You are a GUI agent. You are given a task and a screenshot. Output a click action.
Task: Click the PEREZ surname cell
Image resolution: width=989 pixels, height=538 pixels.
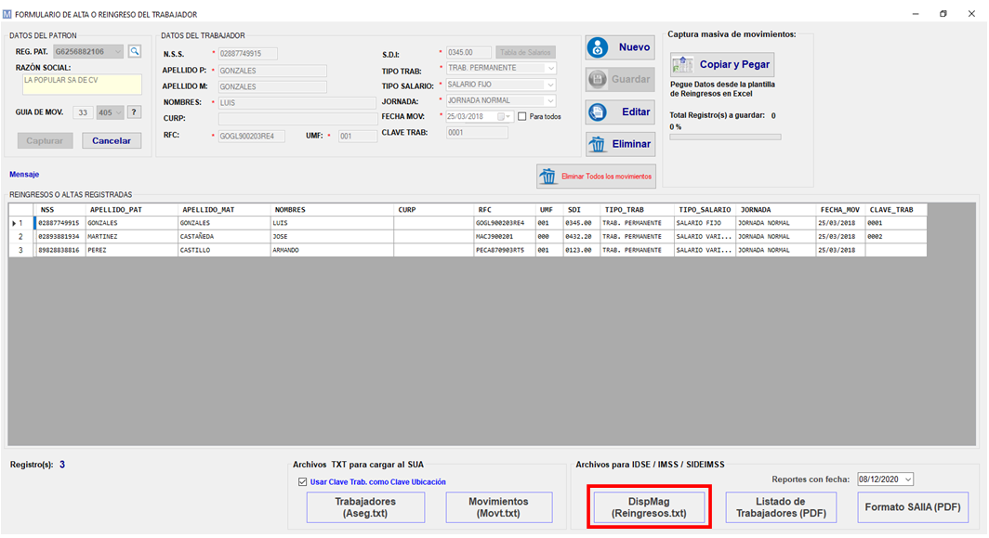[131, 250]
